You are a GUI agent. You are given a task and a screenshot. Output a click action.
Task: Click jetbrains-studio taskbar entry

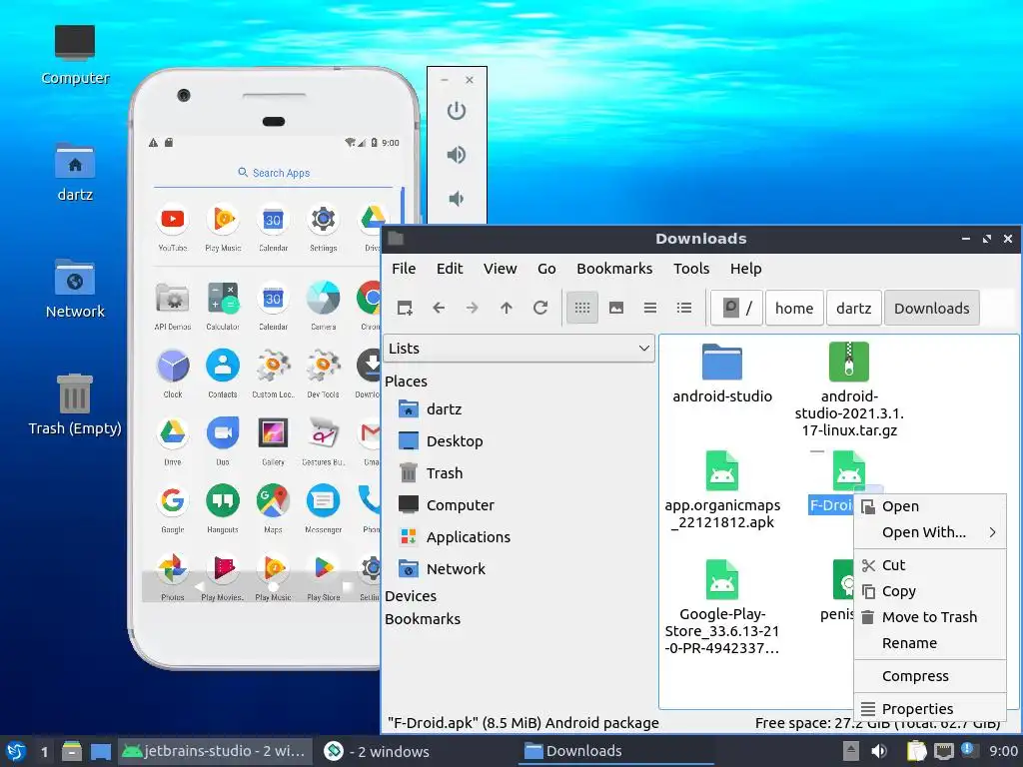click(x=215, y=751)
